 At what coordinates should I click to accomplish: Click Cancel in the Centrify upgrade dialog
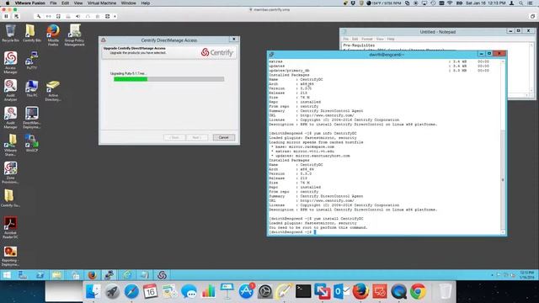tap(224, 137)
